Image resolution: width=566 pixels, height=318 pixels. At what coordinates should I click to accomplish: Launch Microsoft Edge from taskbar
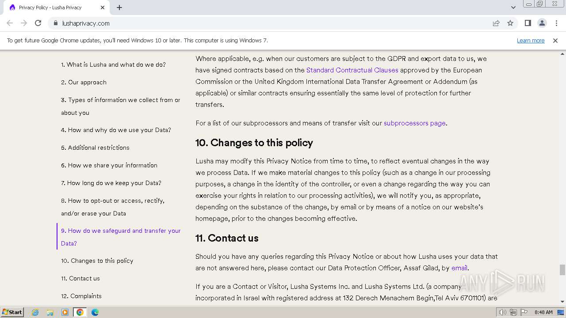click(95, 312)
